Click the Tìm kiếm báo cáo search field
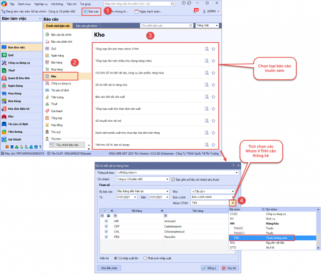Viewport: 321px width, 277px height. pos(166,26)
